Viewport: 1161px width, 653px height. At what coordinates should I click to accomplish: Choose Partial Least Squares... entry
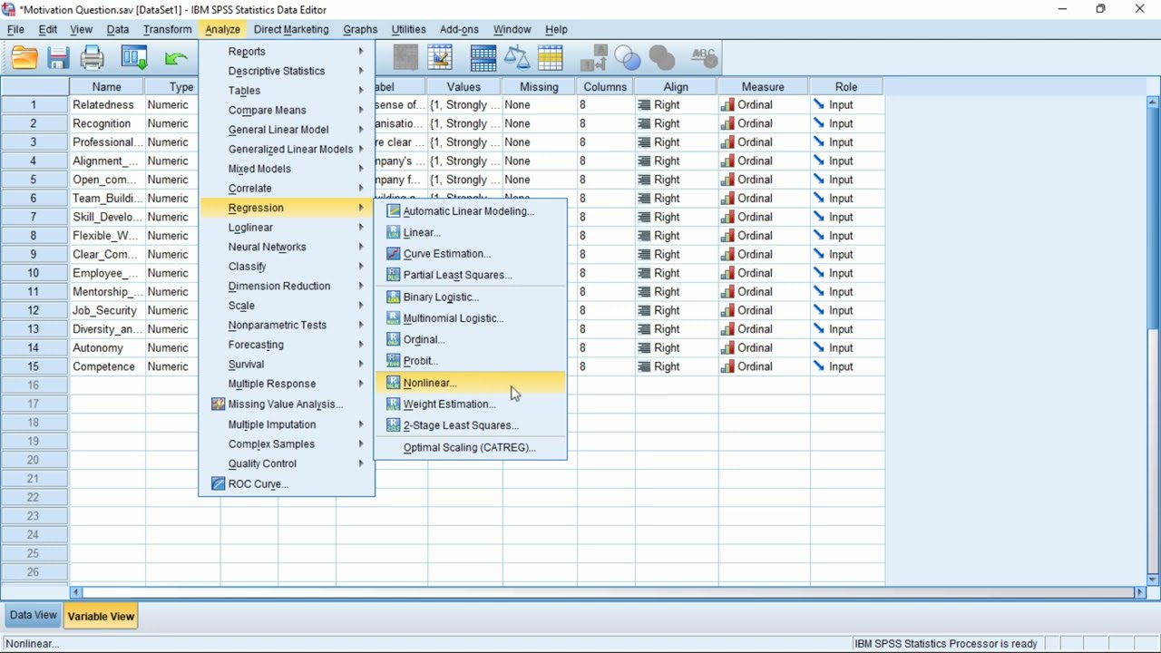[x=471, y=275]
